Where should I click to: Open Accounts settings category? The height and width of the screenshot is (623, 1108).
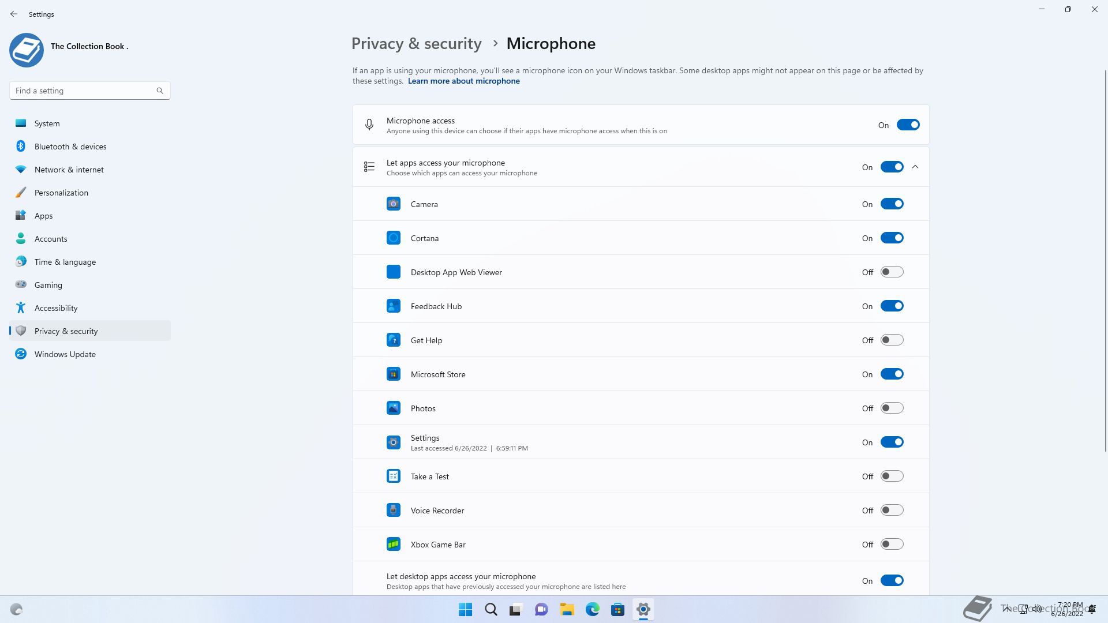pos(90,239)
